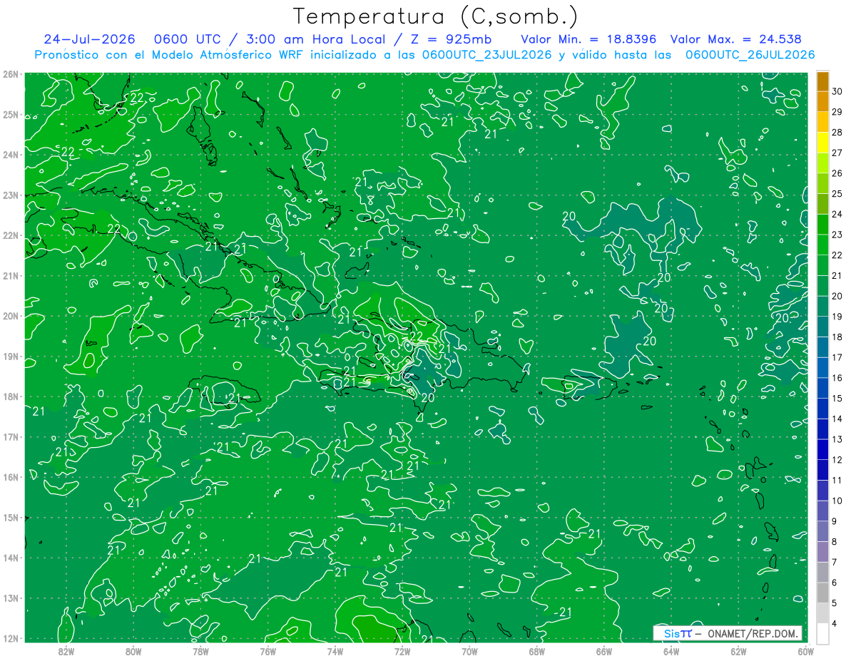Click the latitude label '12N'
Viewport: 856px width, 661px height.
tap(11, 638)
